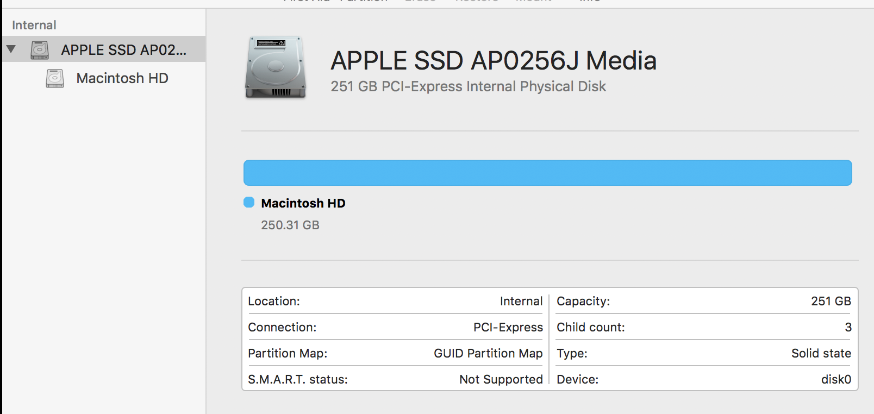Click the Partition Map: label
874x414 pixels.
(x=288, y=353)
